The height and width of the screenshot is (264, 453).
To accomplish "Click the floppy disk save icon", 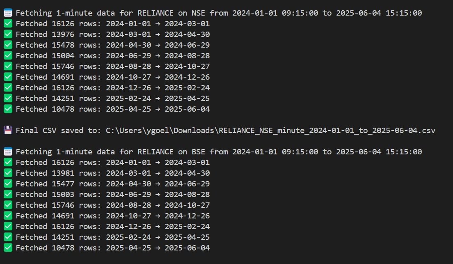I will [8, 130].
